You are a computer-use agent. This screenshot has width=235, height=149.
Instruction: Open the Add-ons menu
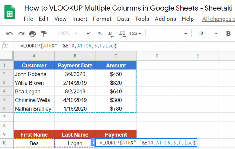[165, 19]
